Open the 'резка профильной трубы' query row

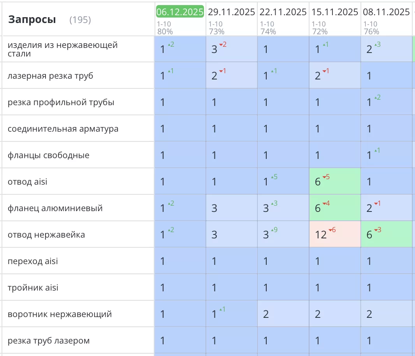click(x=61, y=102)
